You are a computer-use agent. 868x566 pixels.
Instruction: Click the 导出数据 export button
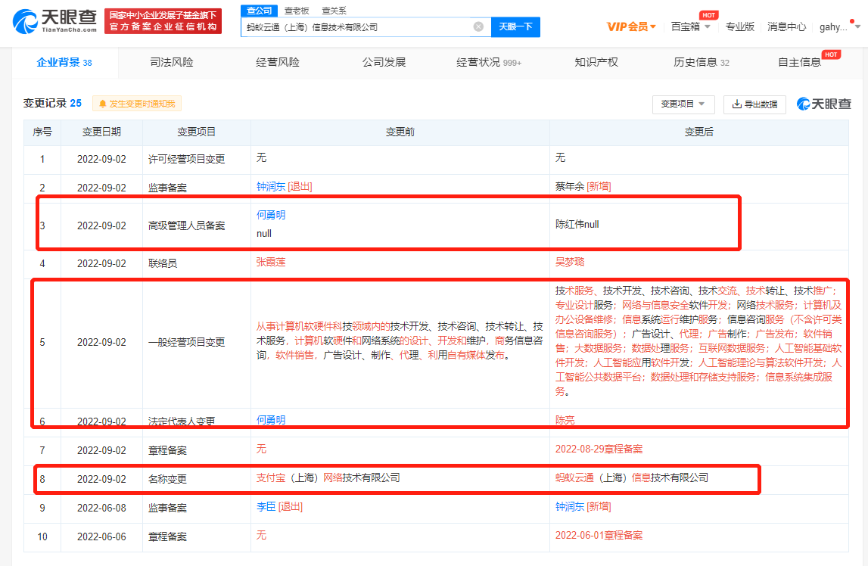point(754,104)
